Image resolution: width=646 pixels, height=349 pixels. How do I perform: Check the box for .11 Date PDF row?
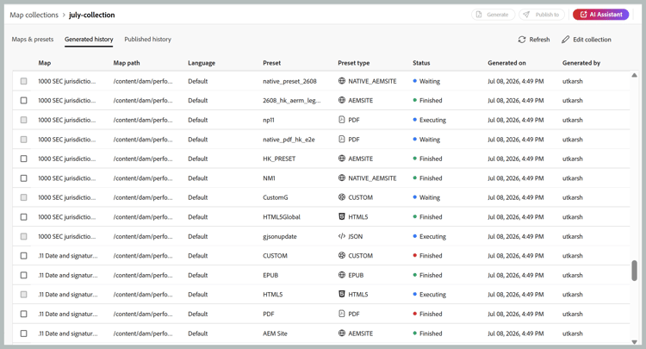click(x=24, y=314)
